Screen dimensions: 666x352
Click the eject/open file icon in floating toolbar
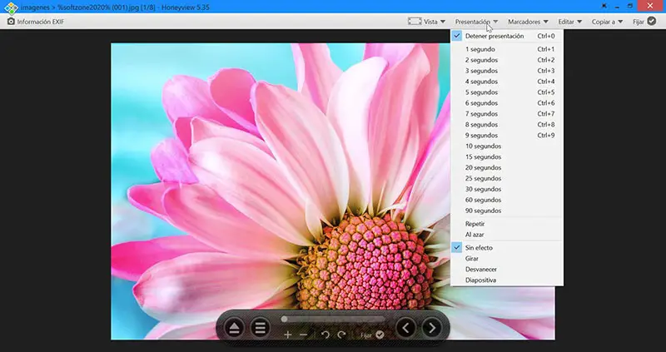click(234, 328)
